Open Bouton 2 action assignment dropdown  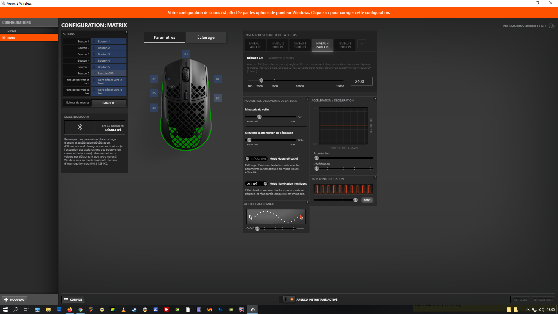coord(109,48)
